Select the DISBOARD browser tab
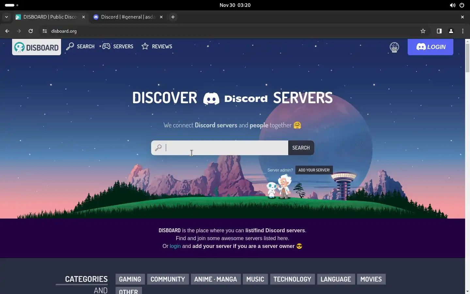The width and height of the screenshot is (470, 294). pos(50,17)
